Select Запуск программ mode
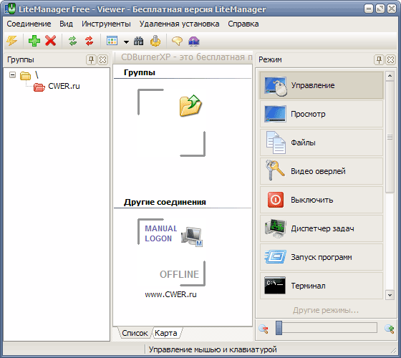Viewport: 401px width, 358px height. [322, 257]
